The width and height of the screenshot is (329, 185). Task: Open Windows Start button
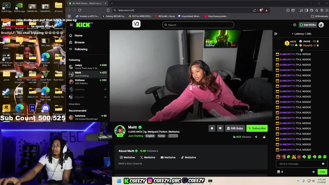[x=119, y=181]
